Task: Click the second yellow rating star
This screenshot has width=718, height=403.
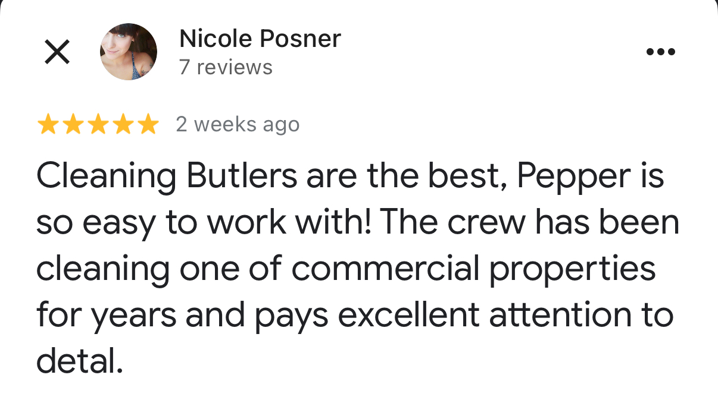Action: pos(73,125)
